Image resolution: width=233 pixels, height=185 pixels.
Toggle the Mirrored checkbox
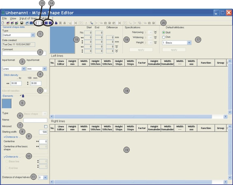(46, 127)
